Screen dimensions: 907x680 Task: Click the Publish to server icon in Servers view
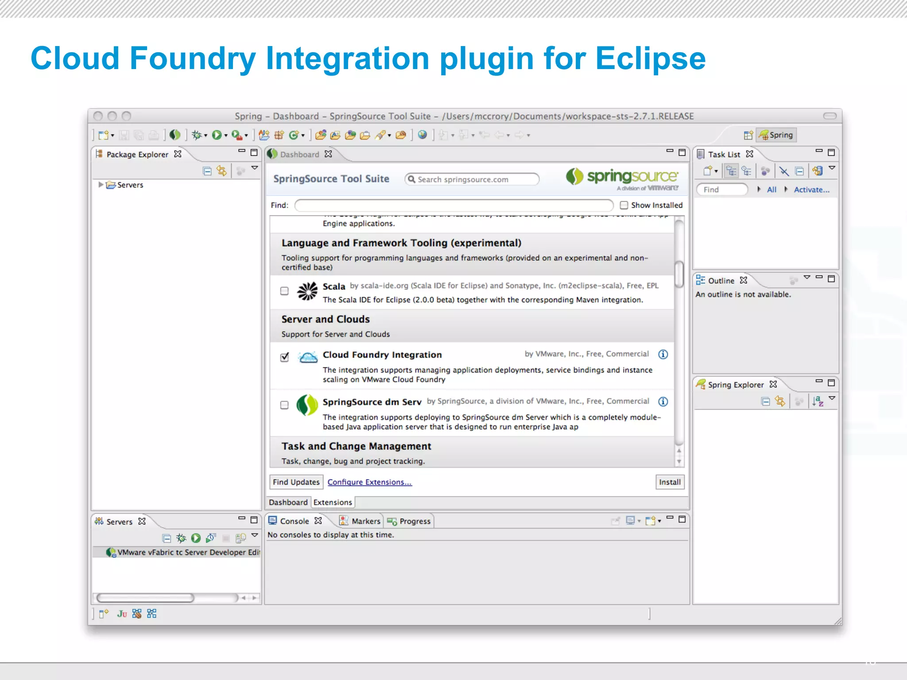click(240, 538)
